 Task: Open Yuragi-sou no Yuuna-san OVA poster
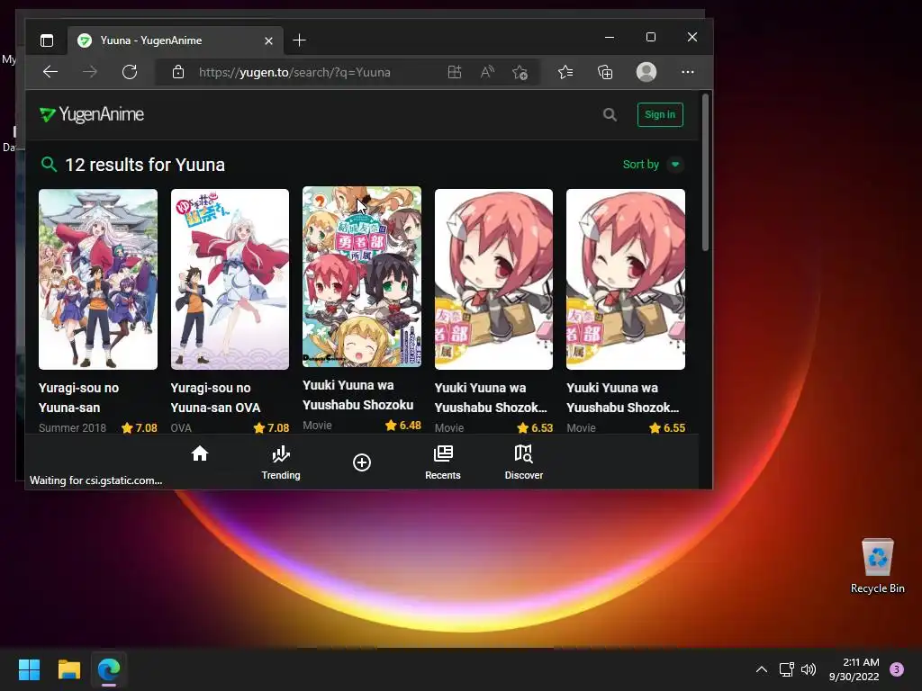coord(230,279)
